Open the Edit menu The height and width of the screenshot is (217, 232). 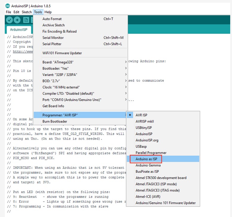(x=16, y=12)
